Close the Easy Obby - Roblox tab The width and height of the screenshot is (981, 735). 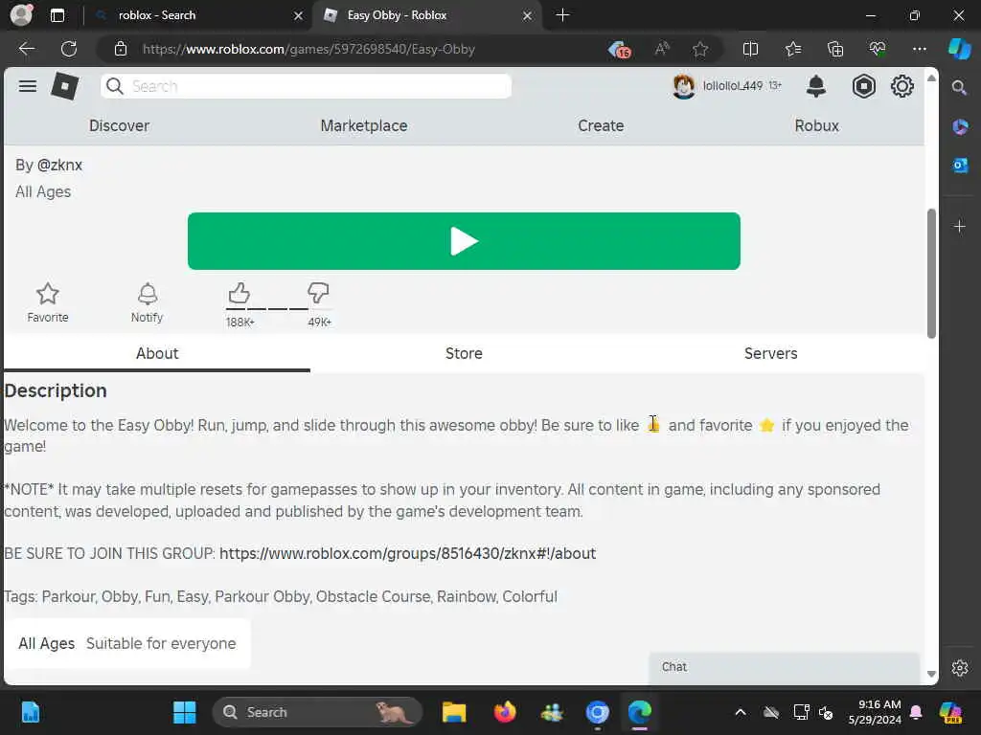(x=528, y=15)
